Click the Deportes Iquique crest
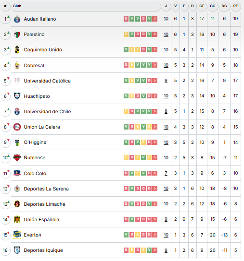Viewport: 244px width, 261px height. click(x=17, y=250)
